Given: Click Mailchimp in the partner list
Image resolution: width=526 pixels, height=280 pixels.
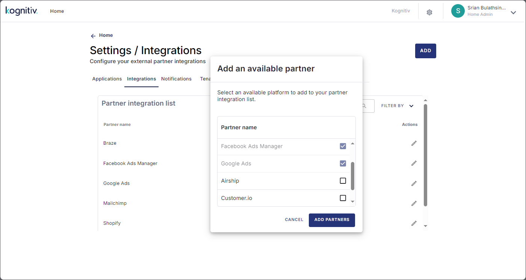Looking at the screenshot, I should pyautogui.click(x=115, y=203).
